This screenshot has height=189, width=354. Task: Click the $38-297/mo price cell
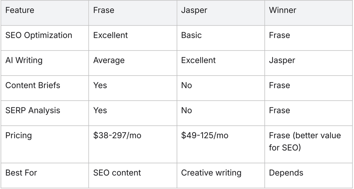(x=117, y=136)
